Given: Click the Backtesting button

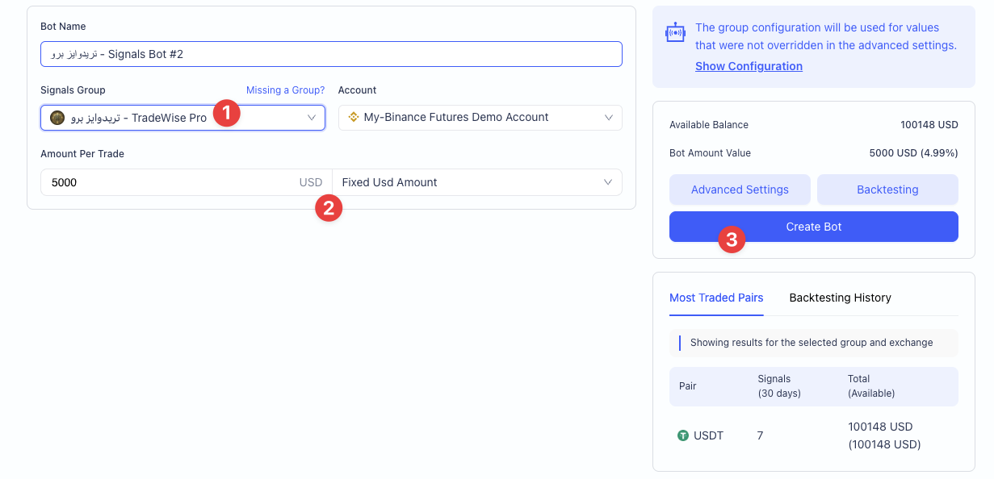Looking at the screenshot, I should [x=887, y=190].
